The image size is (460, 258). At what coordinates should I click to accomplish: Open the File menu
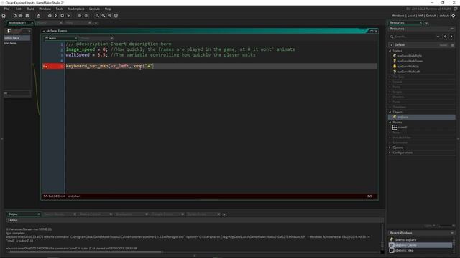6,9
